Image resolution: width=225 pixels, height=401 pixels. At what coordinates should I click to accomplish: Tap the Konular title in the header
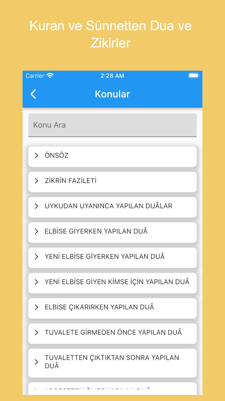[x=112, y=94]
